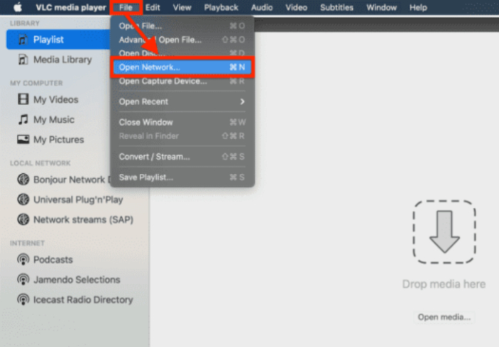499x347 pixels.
Task: Choose Convert / Stream... menu entry
Action: point(182,157)
